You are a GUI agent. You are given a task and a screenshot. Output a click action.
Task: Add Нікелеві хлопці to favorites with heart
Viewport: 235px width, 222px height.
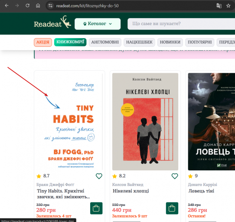(x=175, y=176)
